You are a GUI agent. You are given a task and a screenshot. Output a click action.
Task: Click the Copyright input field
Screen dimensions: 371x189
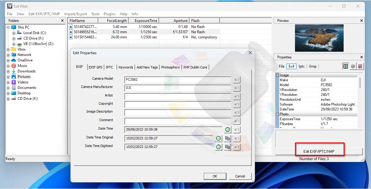pyautogui.click(x=178, y=104)
